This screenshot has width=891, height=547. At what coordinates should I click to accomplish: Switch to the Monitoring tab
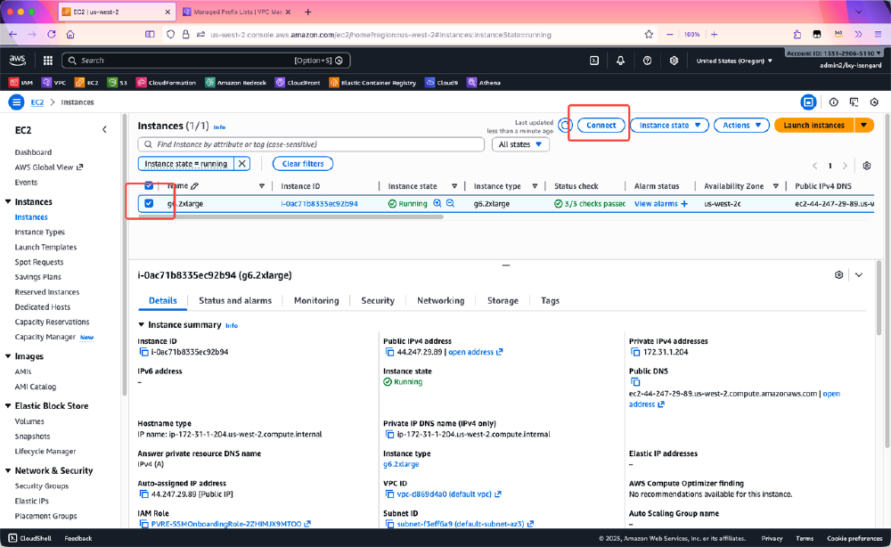(315, 300)
